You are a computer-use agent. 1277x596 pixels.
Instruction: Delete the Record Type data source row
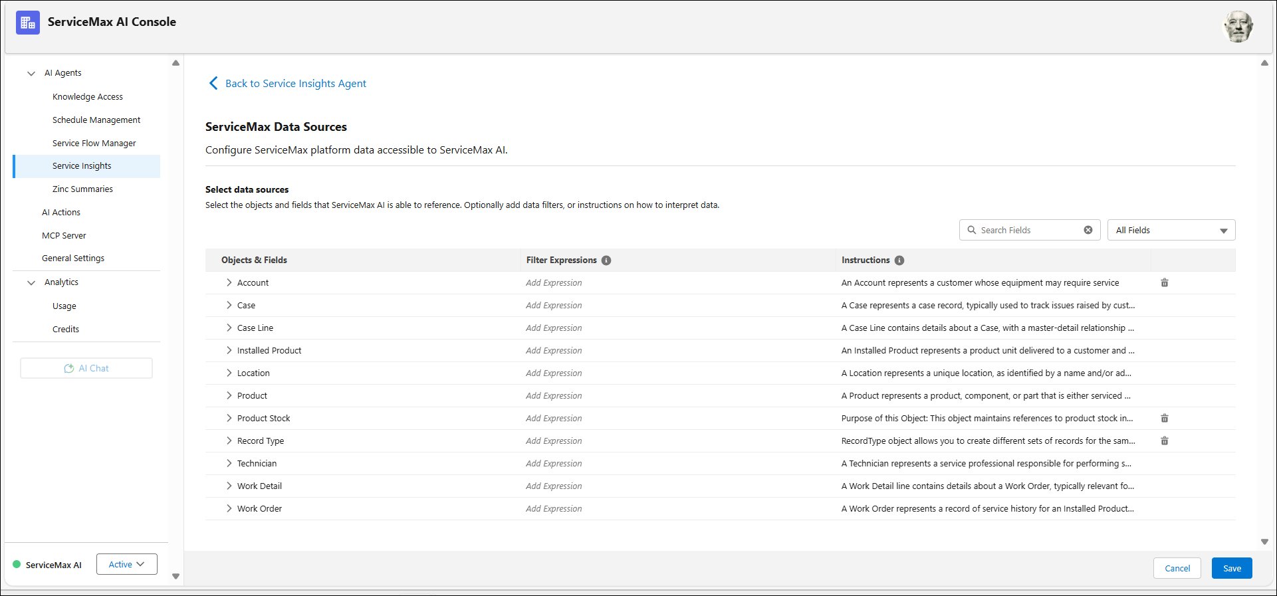click(x=1165, y=441)
